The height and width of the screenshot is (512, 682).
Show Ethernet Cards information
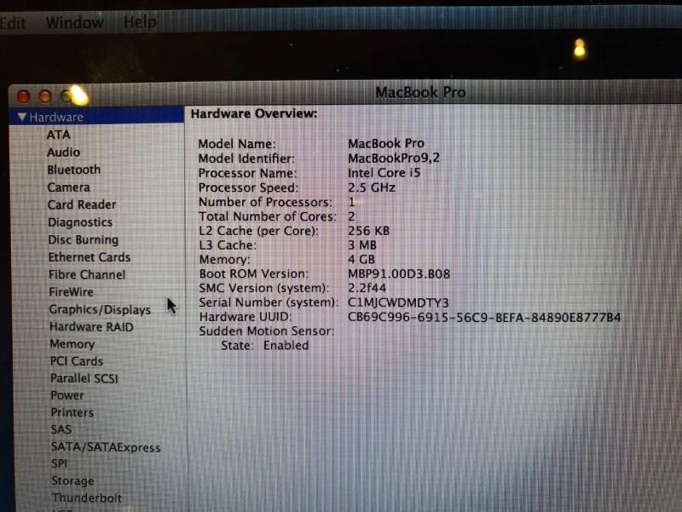[x=90, y=257]
